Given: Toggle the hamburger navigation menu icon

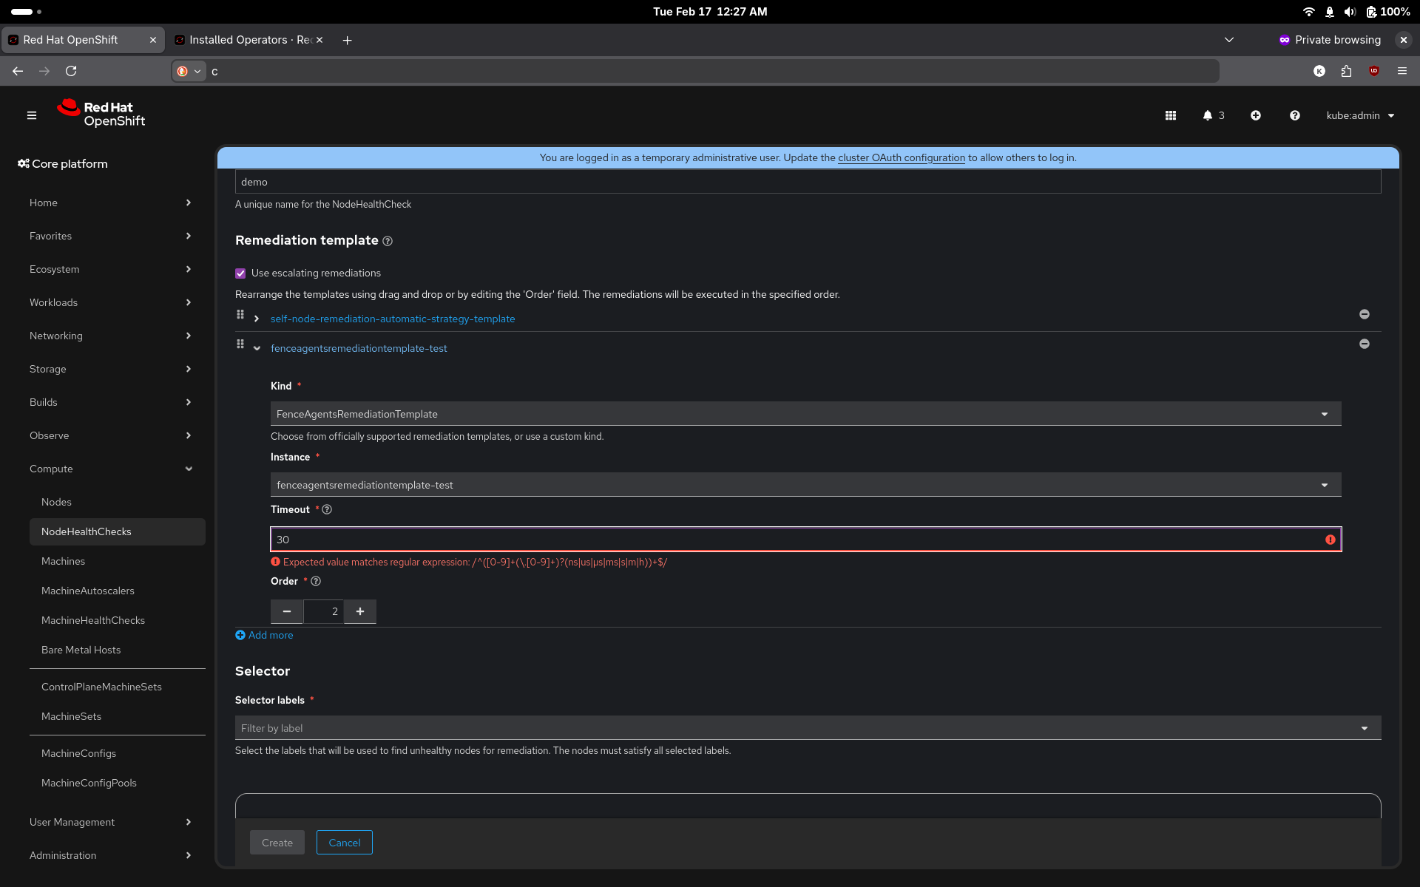Looking at the screenshot, I should [32, 115].
